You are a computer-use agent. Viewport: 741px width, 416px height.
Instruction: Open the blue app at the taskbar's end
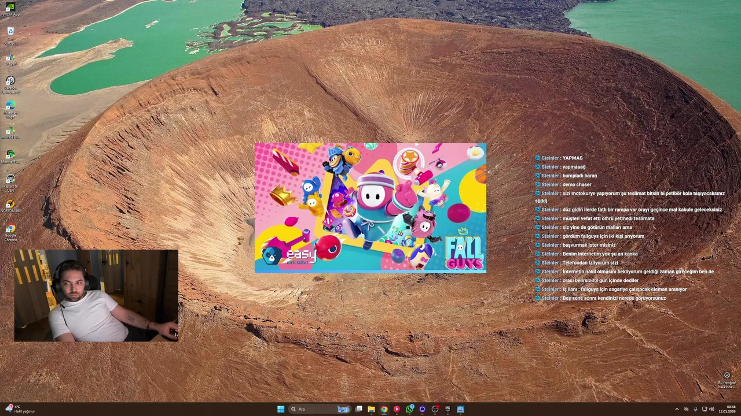[x=460, y=409]
